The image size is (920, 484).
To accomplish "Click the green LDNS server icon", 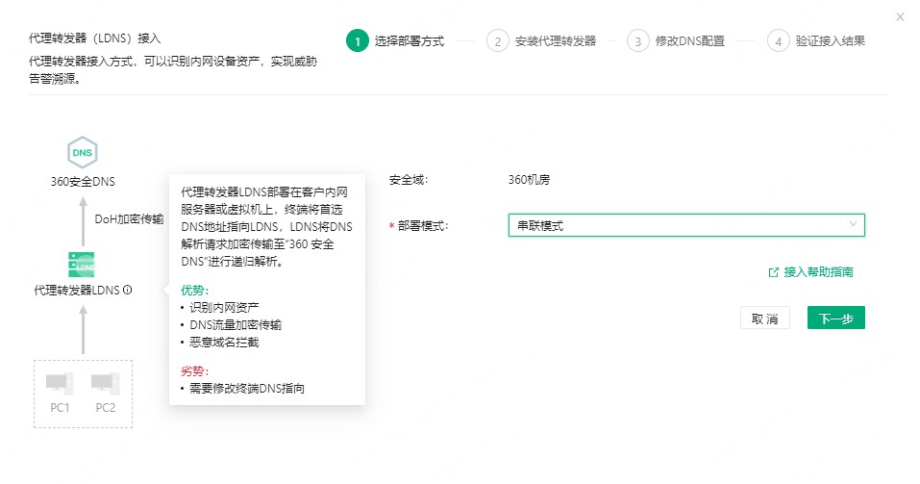I will pos(82,265).
